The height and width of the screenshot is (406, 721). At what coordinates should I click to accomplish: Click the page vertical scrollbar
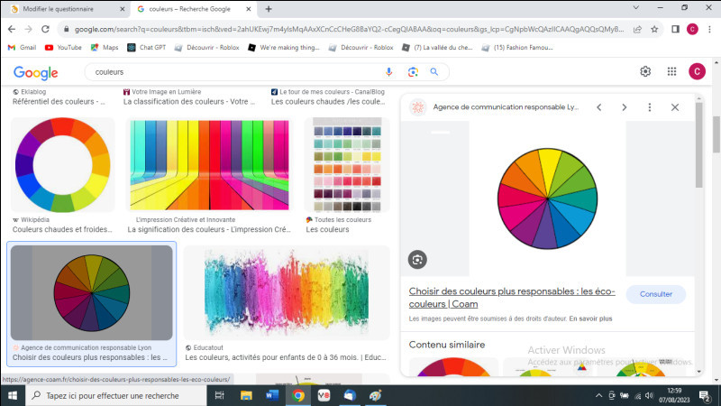[716, 134]
